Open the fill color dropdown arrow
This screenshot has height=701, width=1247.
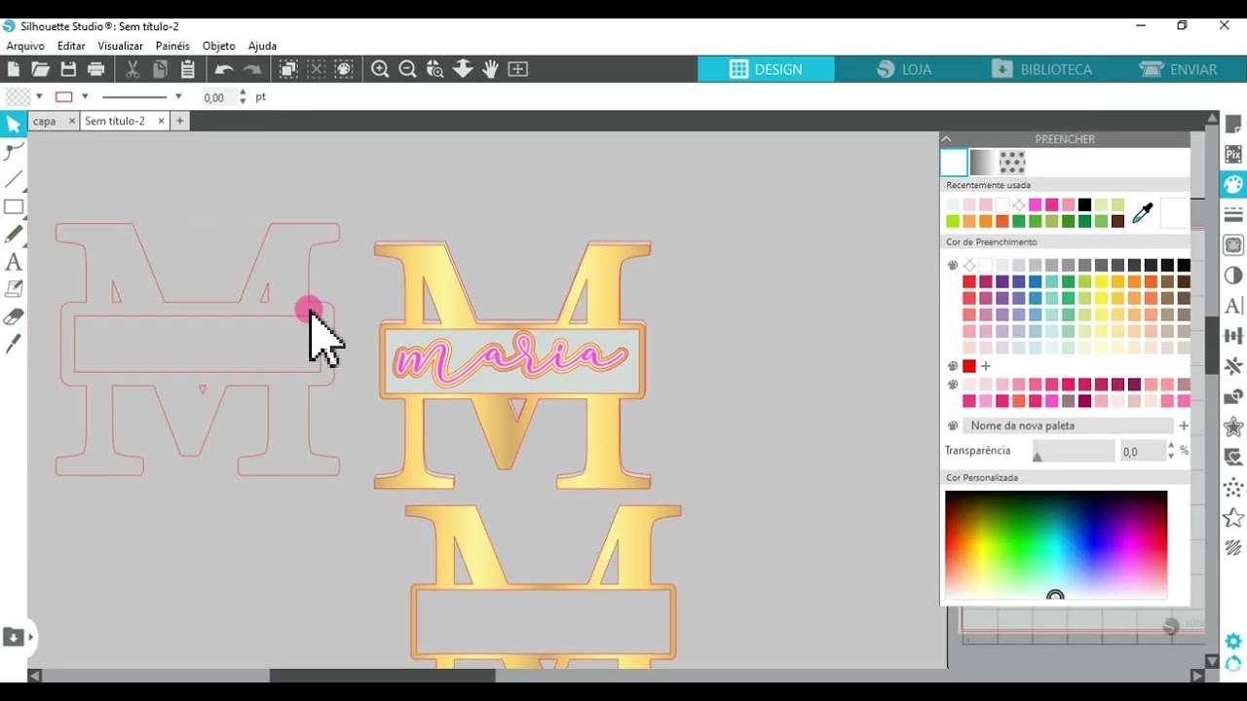39,96
